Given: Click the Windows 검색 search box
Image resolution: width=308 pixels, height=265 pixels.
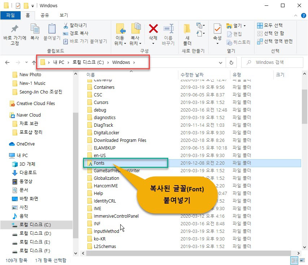Looking at the screenshot, I should tap(272, 62).
